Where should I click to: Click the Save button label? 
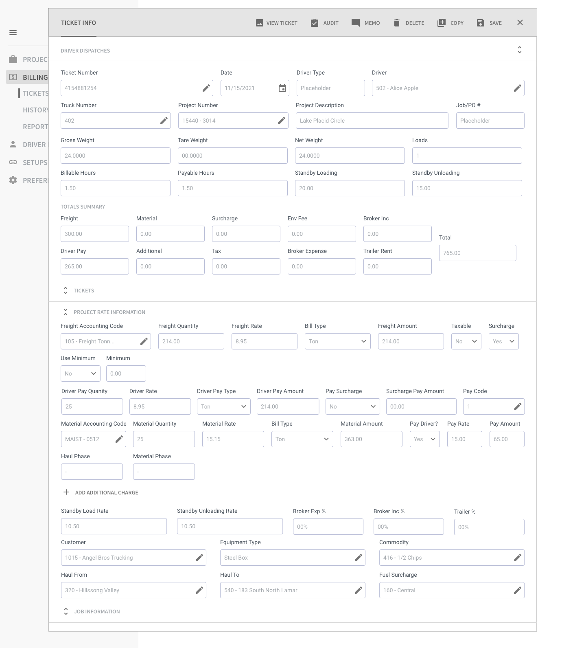tap(496, 23)
